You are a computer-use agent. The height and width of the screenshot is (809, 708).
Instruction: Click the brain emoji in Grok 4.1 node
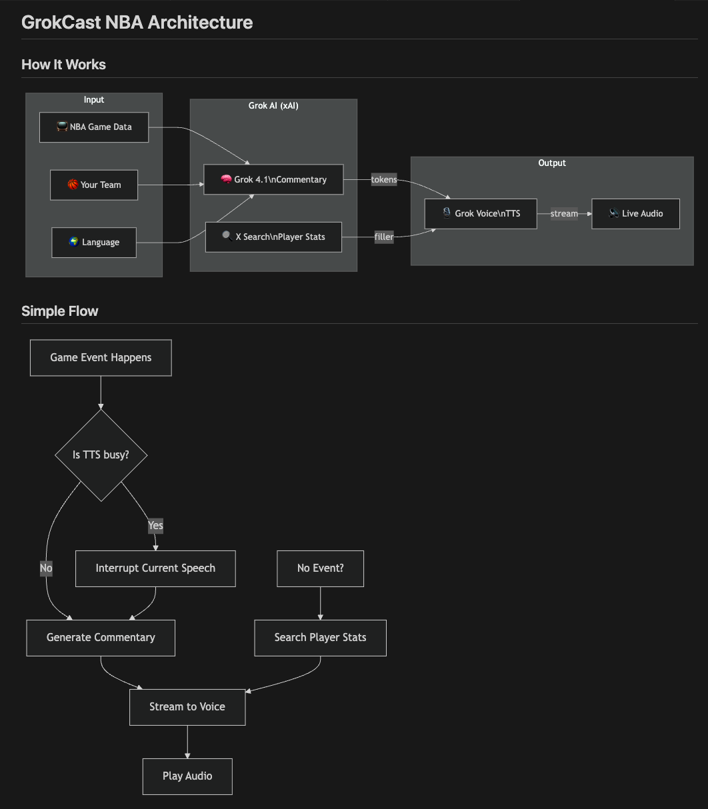coord(226,179)
